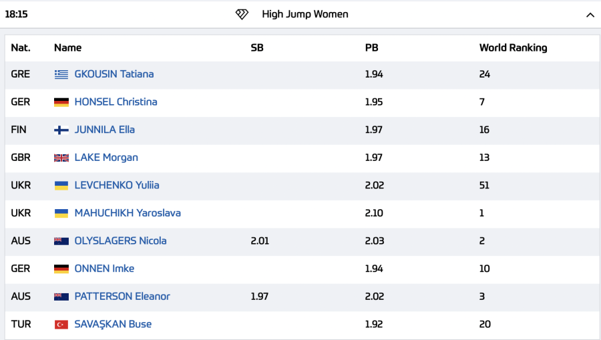Click the SB column header
Viewport: 601px width, 340px height.
257,48
